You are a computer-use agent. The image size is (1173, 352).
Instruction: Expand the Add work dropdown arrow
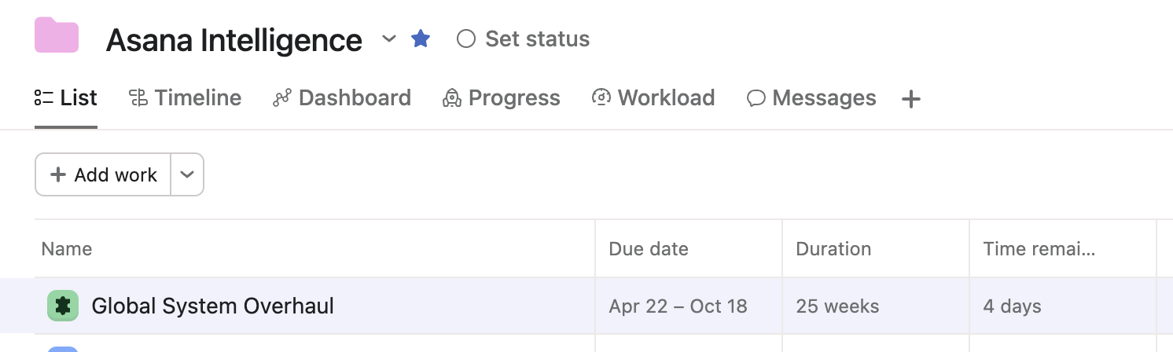point(187,174)
